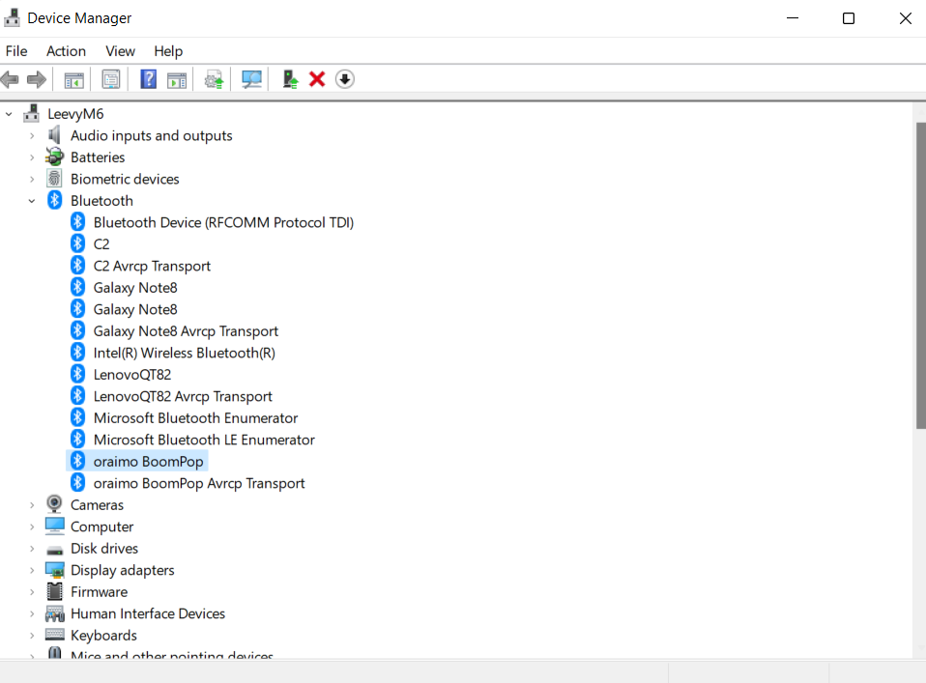The width and height of the screenshot is (926, 683).
Task: Select the LenovoQT82 Avrcp Transport entry
Action: pyautogui.click(x=183, y=397)
